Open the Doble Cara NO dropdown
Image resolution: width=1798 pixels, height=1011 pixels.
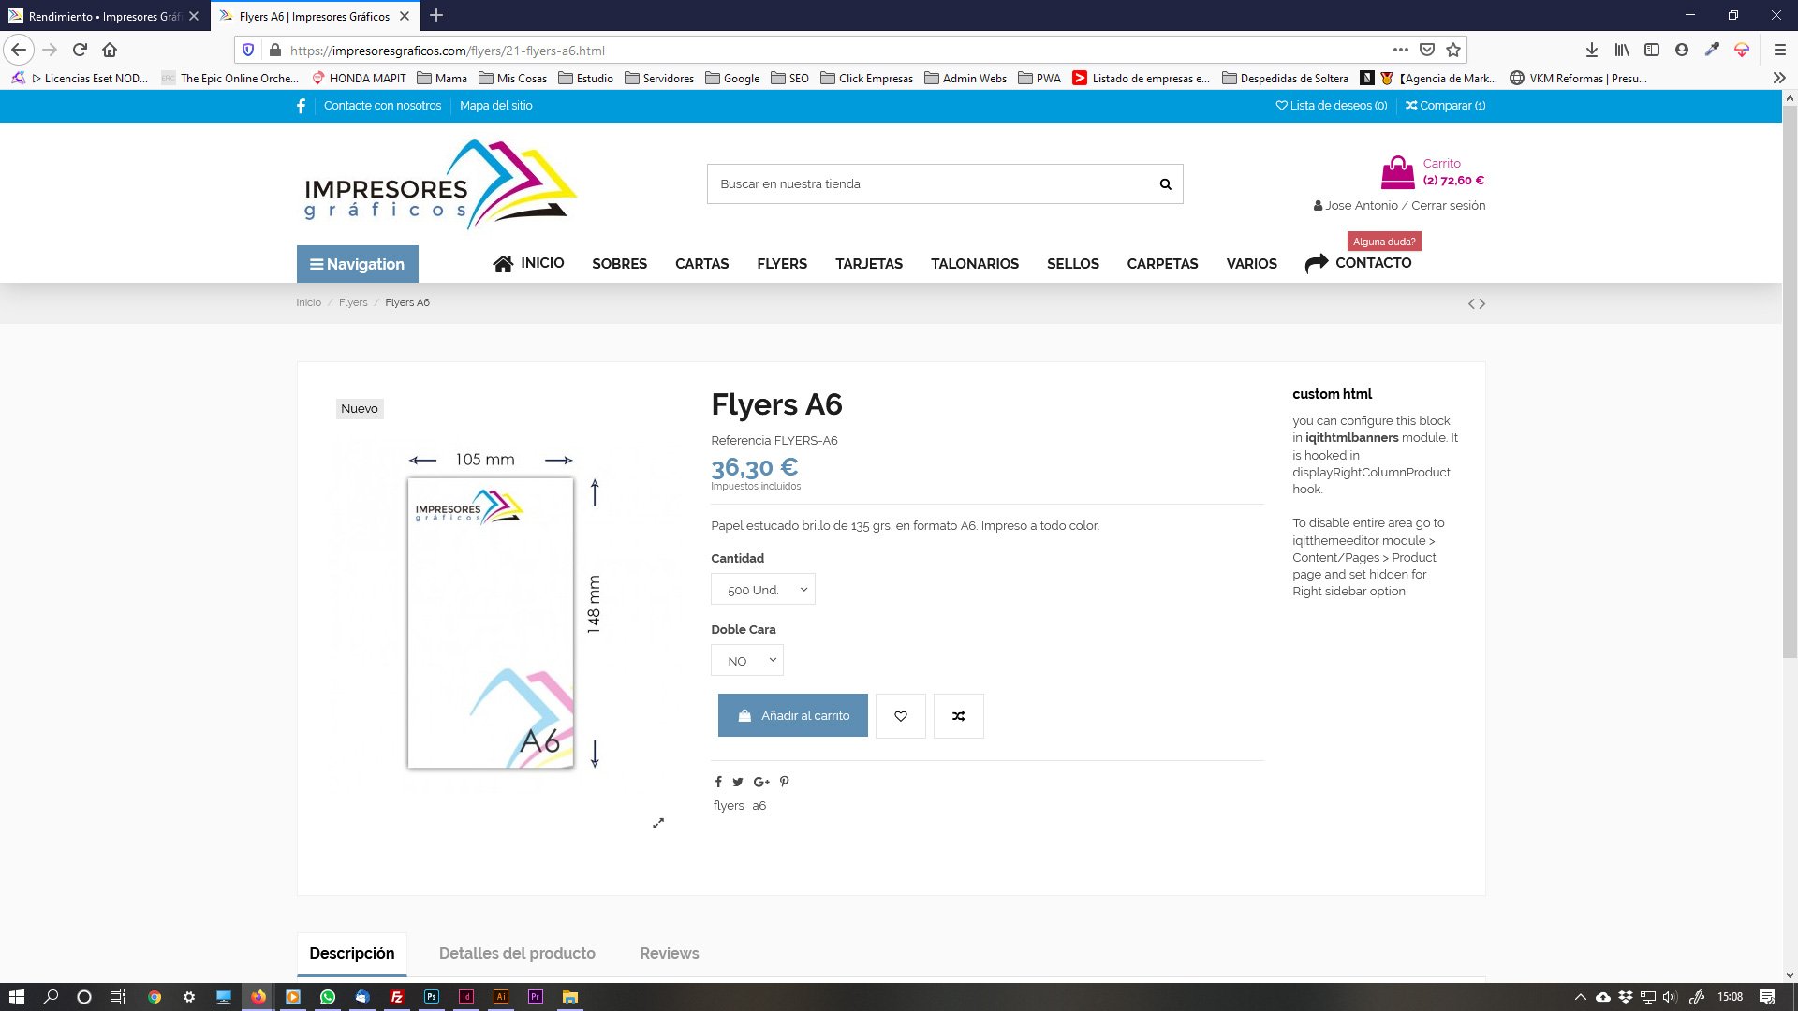(x=747, y=661)
